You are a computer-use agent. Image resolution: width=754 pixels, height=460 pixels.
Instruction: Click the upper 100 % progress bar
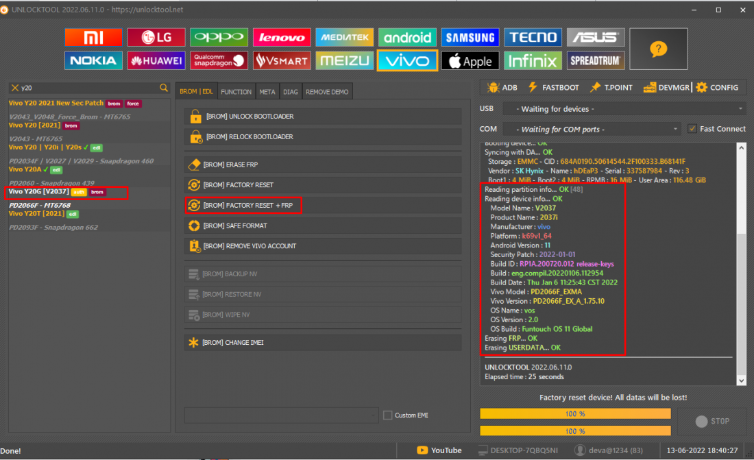click(x=575, y=414)
